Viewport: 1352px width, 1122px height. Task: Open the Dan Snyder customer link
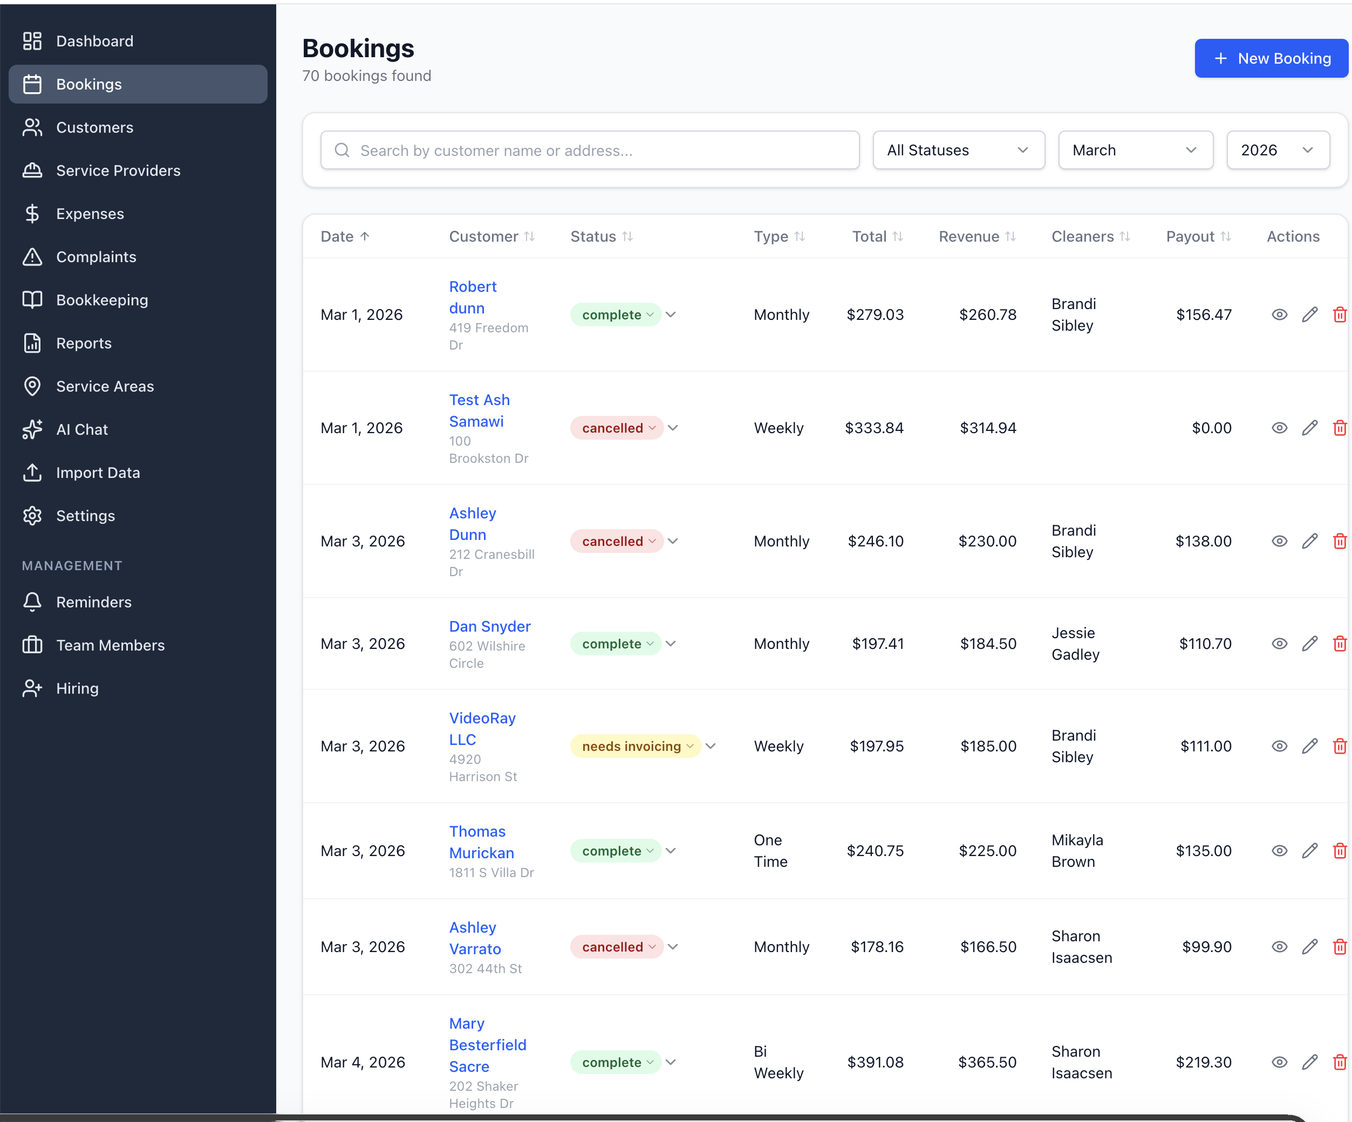[489, 626]
